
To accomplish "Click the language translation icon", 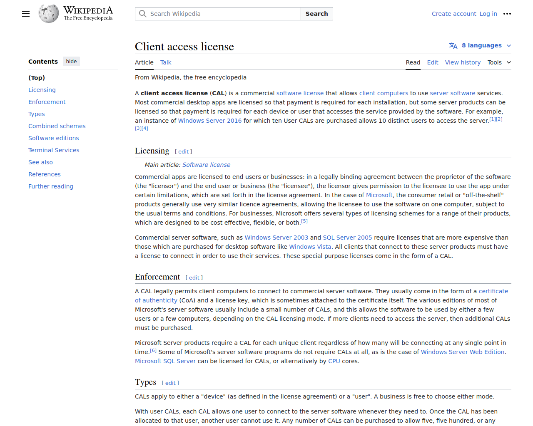I will [x=453, y=46].
